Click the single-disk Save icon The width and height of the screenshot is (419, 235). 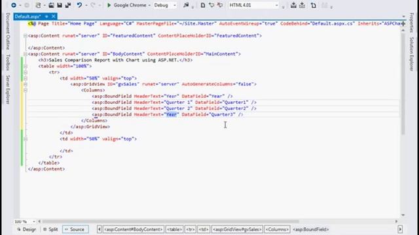(60, 5)
